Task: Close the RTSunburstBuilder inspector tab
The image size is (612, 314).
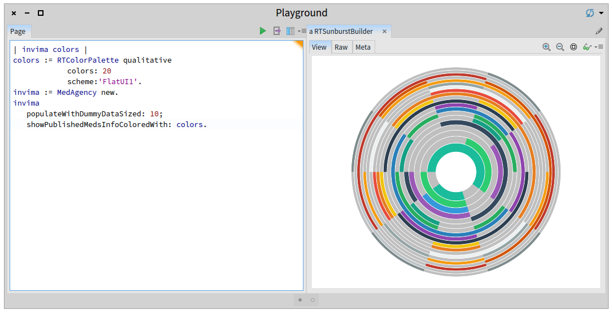Action: (385, 32)
